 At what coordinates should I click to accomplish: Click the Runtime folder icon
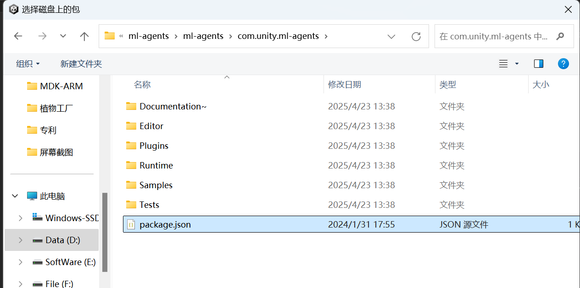131,165
